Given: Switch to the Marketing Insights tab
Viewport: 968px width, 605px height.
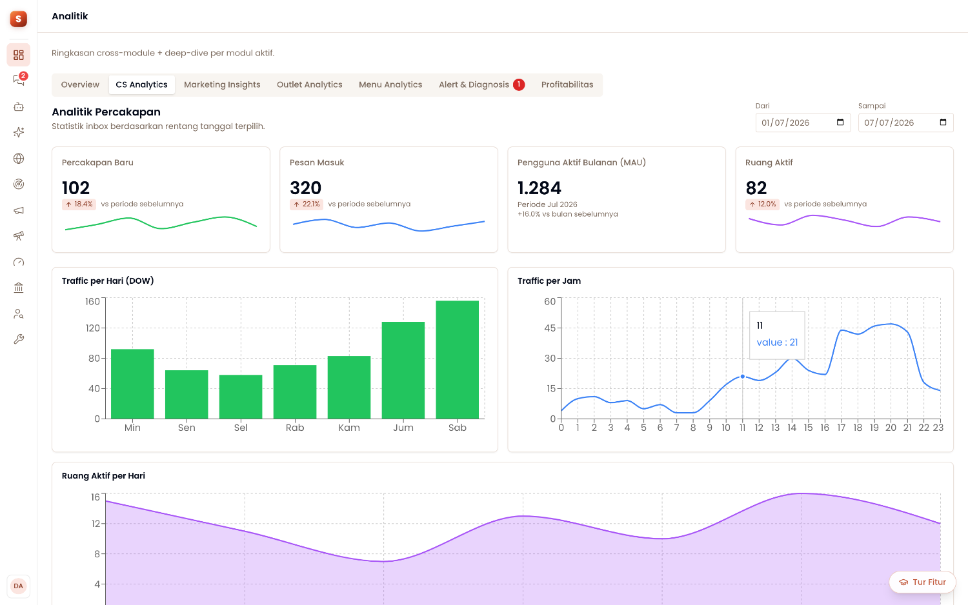Looking at the screenshot, I should click(x=222, y=84).
